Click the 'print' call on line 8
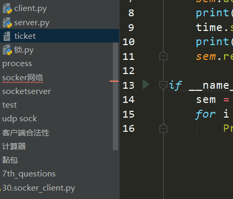Image resolution: width=233 pixels, height=199 pixels. 213,13
